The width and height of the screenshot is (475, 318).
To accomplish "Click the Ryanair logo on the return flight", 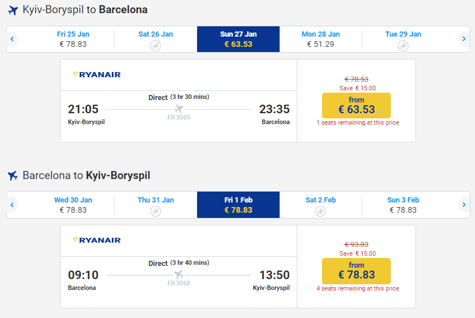I will [97, 240].
